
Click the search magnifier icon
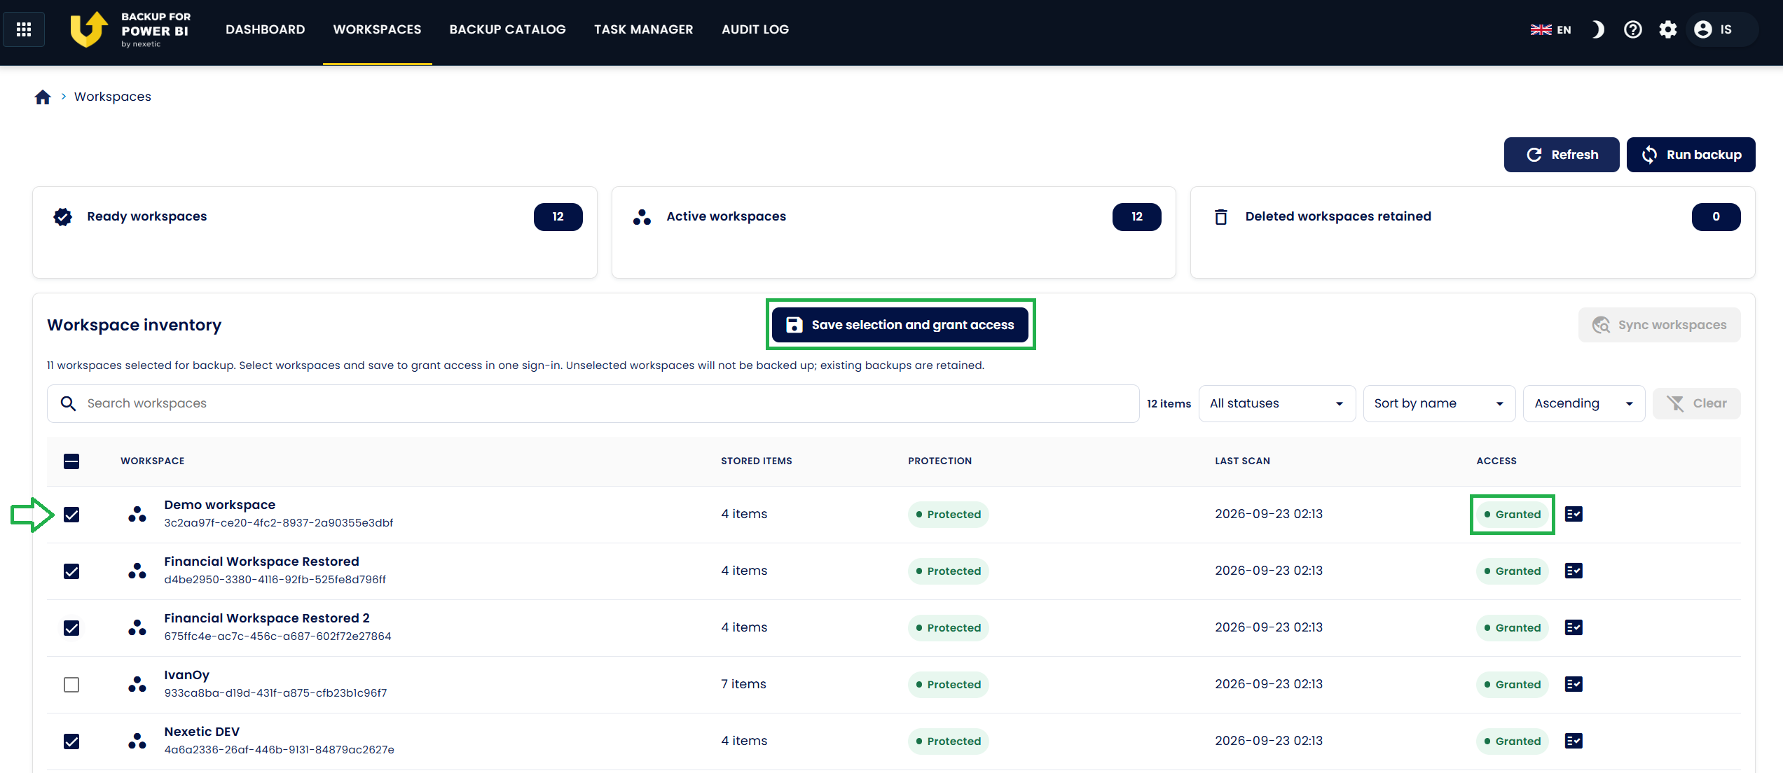pyautogui.click(x=68, y=403)
